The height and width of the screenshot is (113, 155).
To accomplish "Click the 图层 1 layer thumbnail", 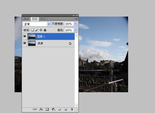I will tap(32, 37).
